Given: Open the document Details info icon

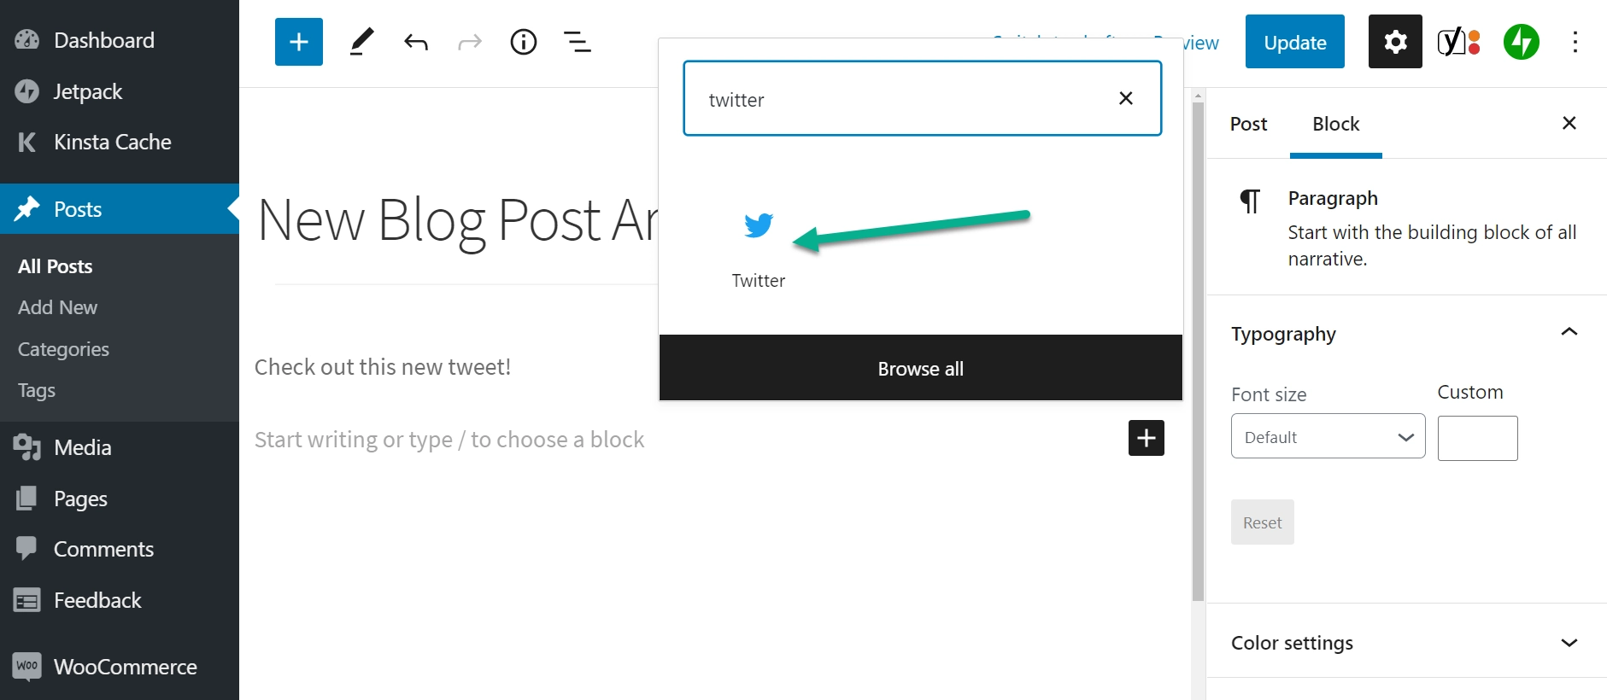Looking at the screenshot, I should 524,42.
